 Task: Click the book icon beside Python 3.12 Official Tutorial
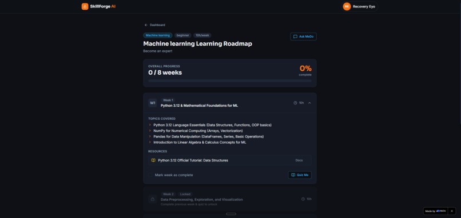coord(153,160)
